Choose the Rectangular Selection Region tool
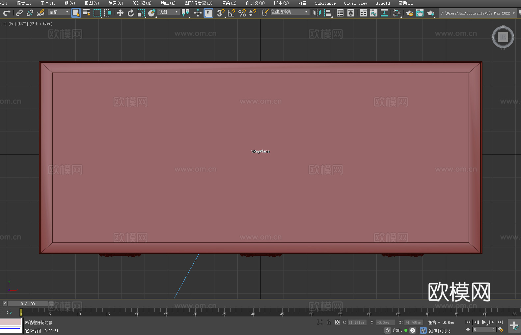Screen dimensions: 521x335 [97, 13]
